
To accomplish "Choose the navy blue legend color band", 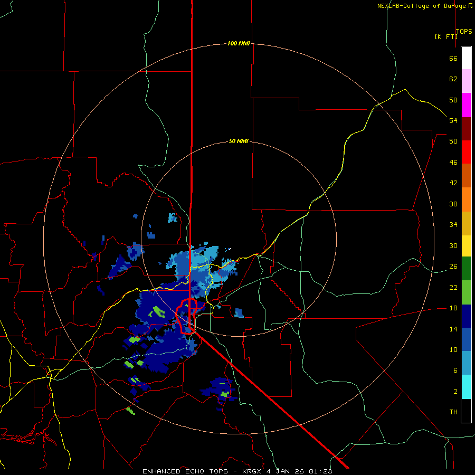I will (x=466, y=316).
